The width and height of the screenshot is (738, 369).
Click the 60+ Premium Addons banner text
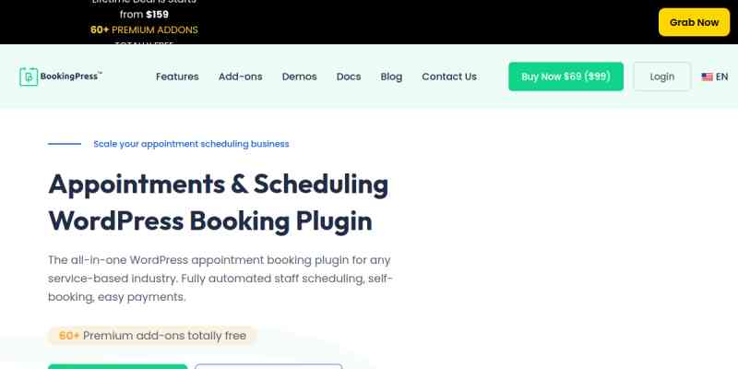click(x=144, y=30)
